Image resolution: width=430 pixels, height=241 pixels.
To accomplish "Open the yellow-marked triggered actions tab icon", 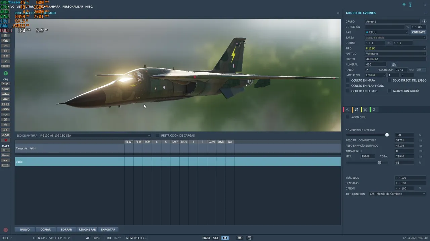I will coord(365,110).
